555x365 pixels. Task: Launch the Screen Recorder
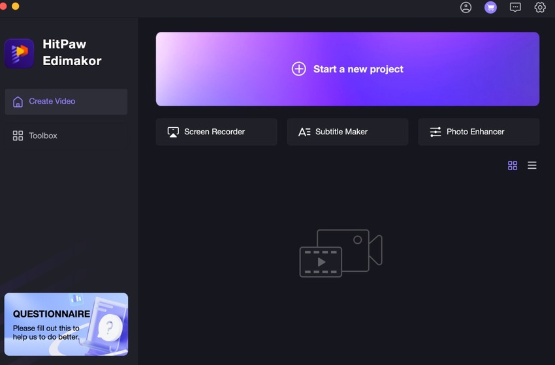point(216,132)
